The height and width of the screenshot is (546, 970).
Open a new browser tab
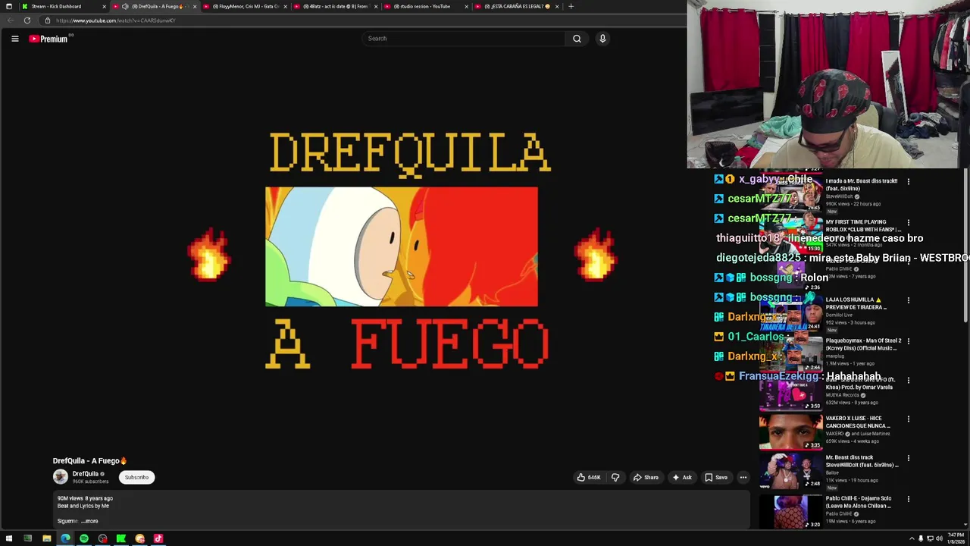[571, 6]
